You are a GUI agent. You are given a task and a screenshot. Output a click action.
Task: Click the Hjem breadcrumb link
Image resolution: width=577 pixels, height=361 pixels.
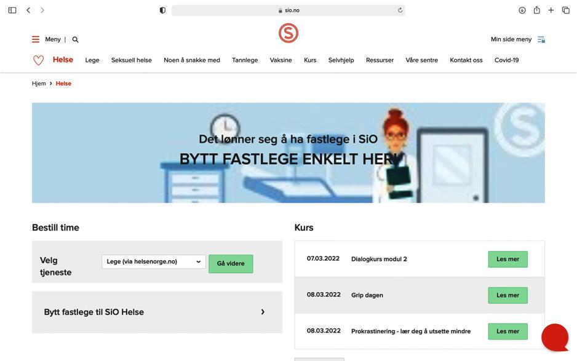click(x=39, y=84)
